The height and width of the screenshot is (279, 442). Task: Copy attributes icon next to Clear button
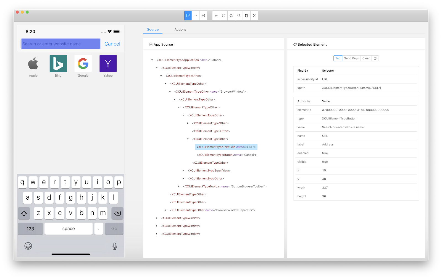coord(375,58)
